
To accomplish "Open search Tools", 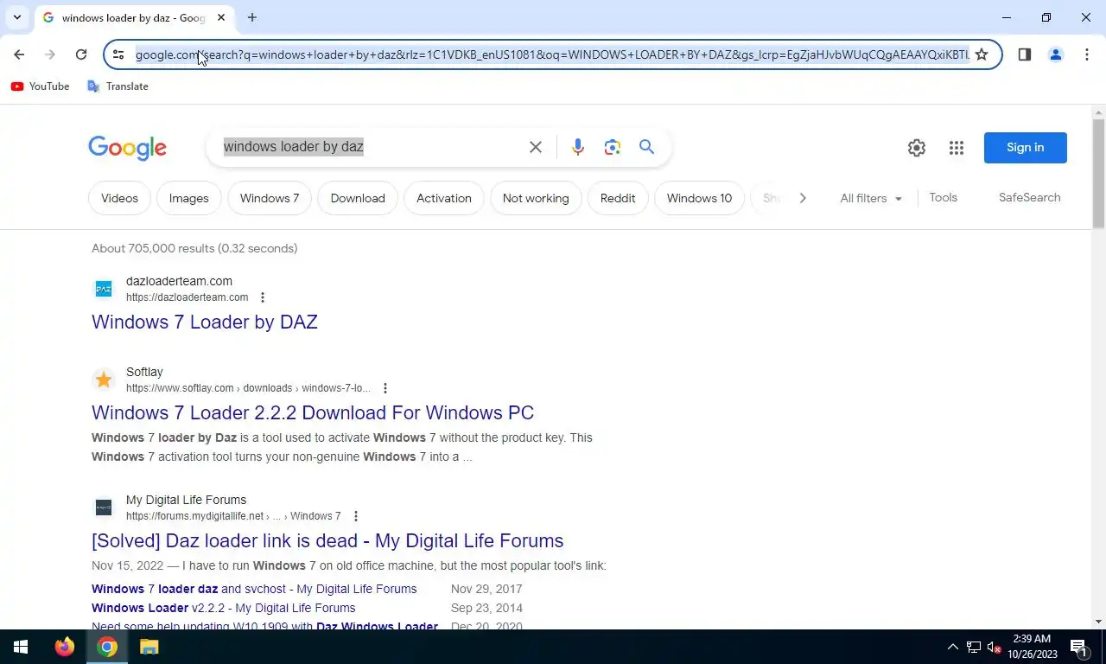I will tap(944, 198).
